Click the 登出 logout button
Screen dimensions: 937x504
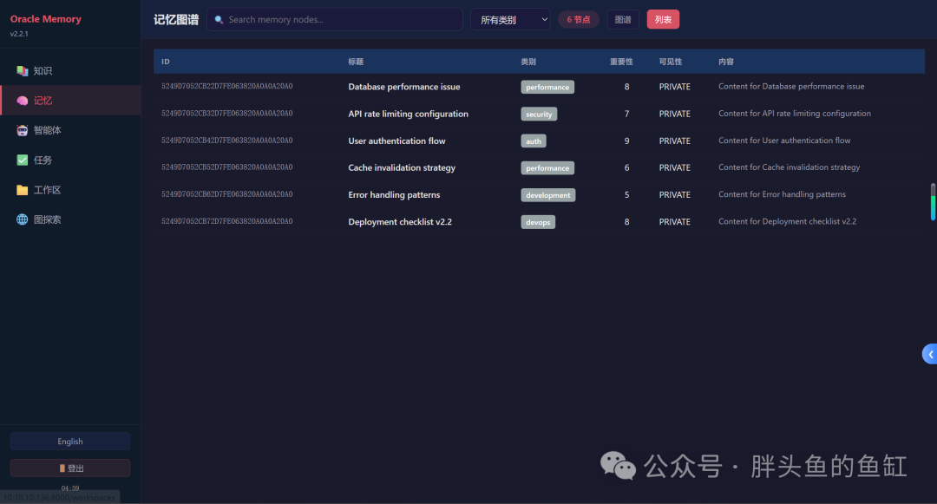point(70,468)
